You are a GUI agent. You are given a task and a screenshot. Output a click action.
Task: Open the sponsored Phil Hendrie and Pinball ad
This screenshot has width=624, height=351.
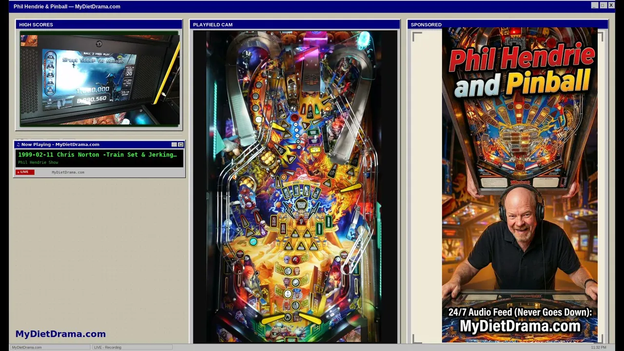(x=520, y=185)
